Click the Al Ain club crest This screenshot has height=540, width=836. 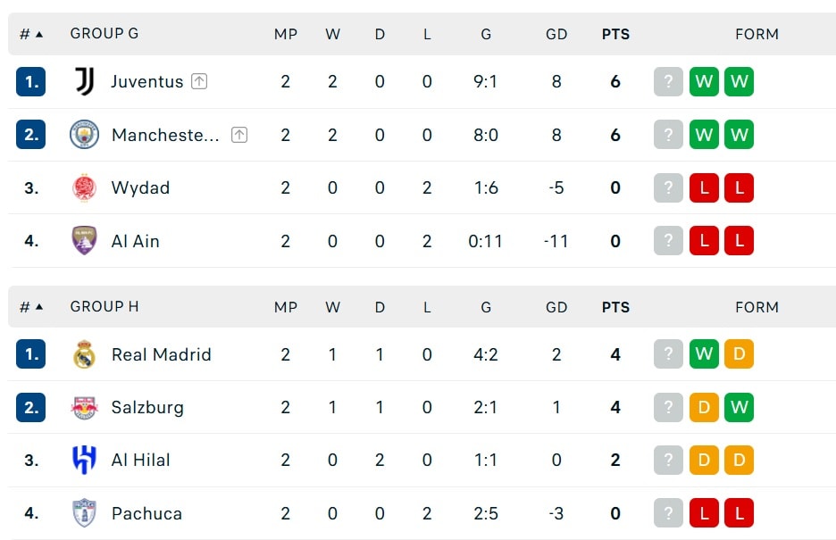click(84, 241)
